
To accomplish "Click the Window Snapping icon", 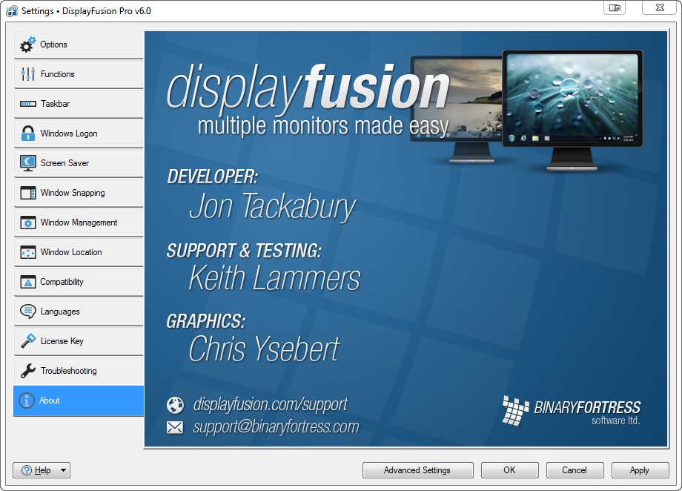I will coord(28,193).
